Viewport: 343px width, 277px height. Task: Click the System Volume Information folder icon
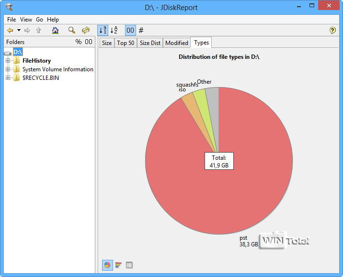[16, 69]
